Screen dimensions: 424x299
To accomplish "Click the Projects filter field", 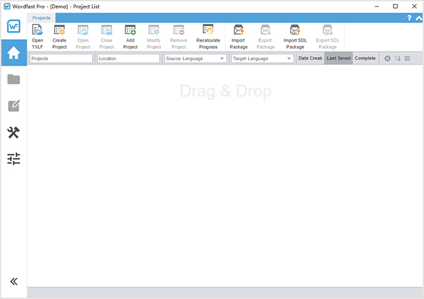I will coord(61,58).
